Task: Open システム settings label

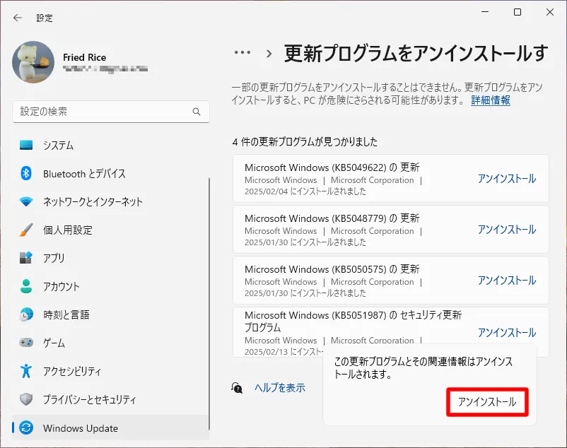Action: tap(58, 146)
